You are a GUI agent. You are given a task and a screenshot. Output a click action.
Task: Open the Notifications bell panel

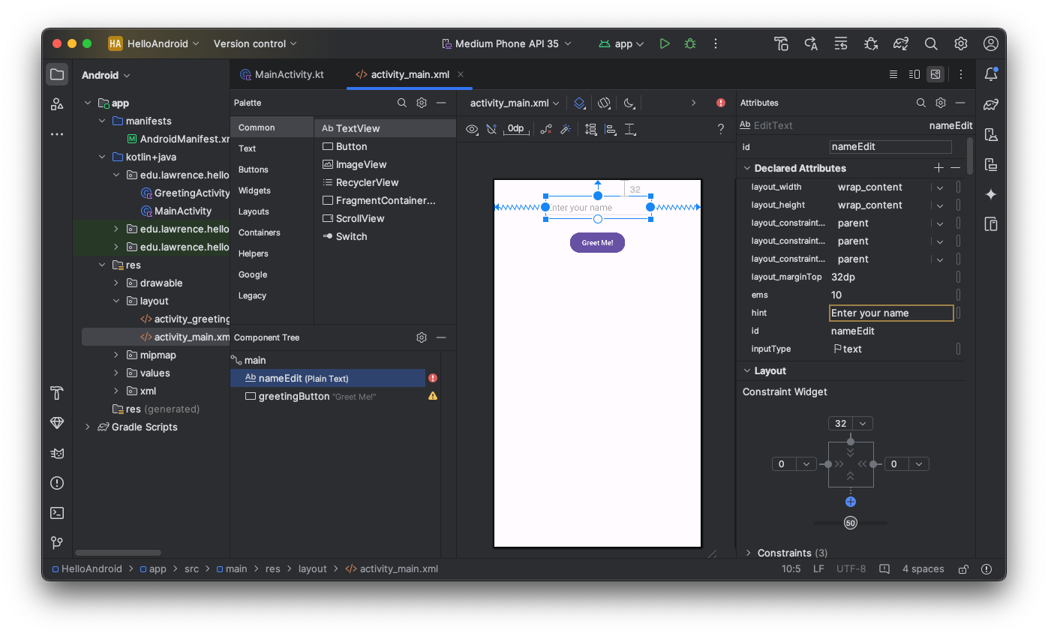point(991,74)
